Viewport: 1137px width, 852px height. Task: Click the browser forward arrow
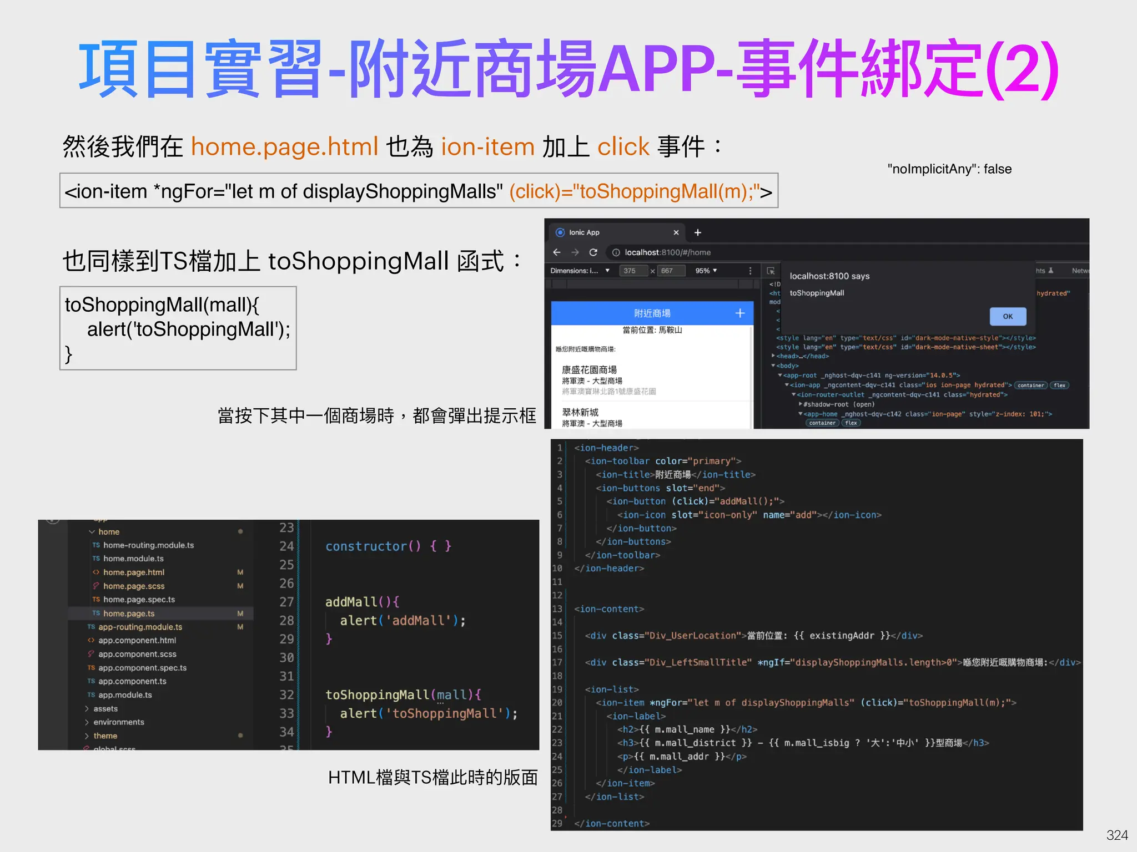(575, 252)
